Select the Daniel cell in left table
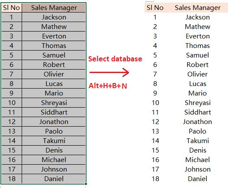Image resolution: width=228 pixels, height=188 pixels. (54, 178)
